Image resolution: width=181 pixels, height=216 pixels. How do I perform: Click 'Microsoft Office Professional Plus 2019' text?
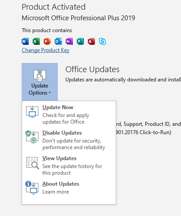coord(78,18)
